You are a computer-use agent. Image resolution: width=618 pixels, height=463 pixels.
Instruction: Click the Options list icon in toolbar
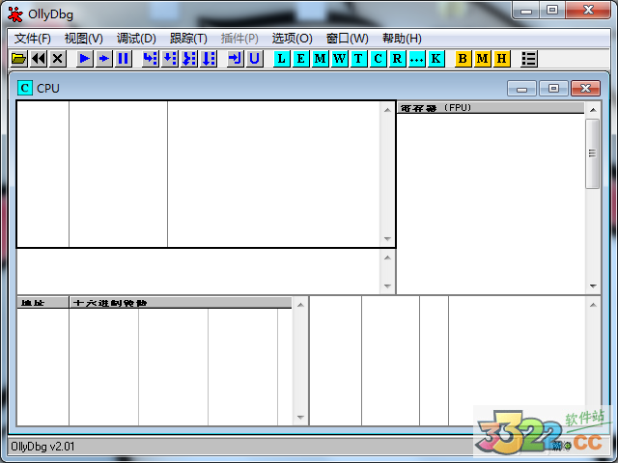(529, 59)
